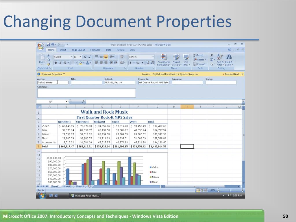Center text horizontally in cell
This screenshot has height=222, width=296.
pos(101,63)
